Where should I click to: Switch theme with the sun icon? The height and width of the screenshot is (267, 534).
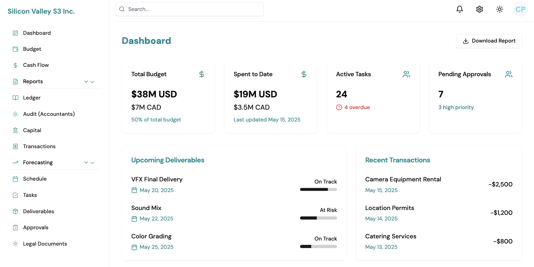(499, 9)
